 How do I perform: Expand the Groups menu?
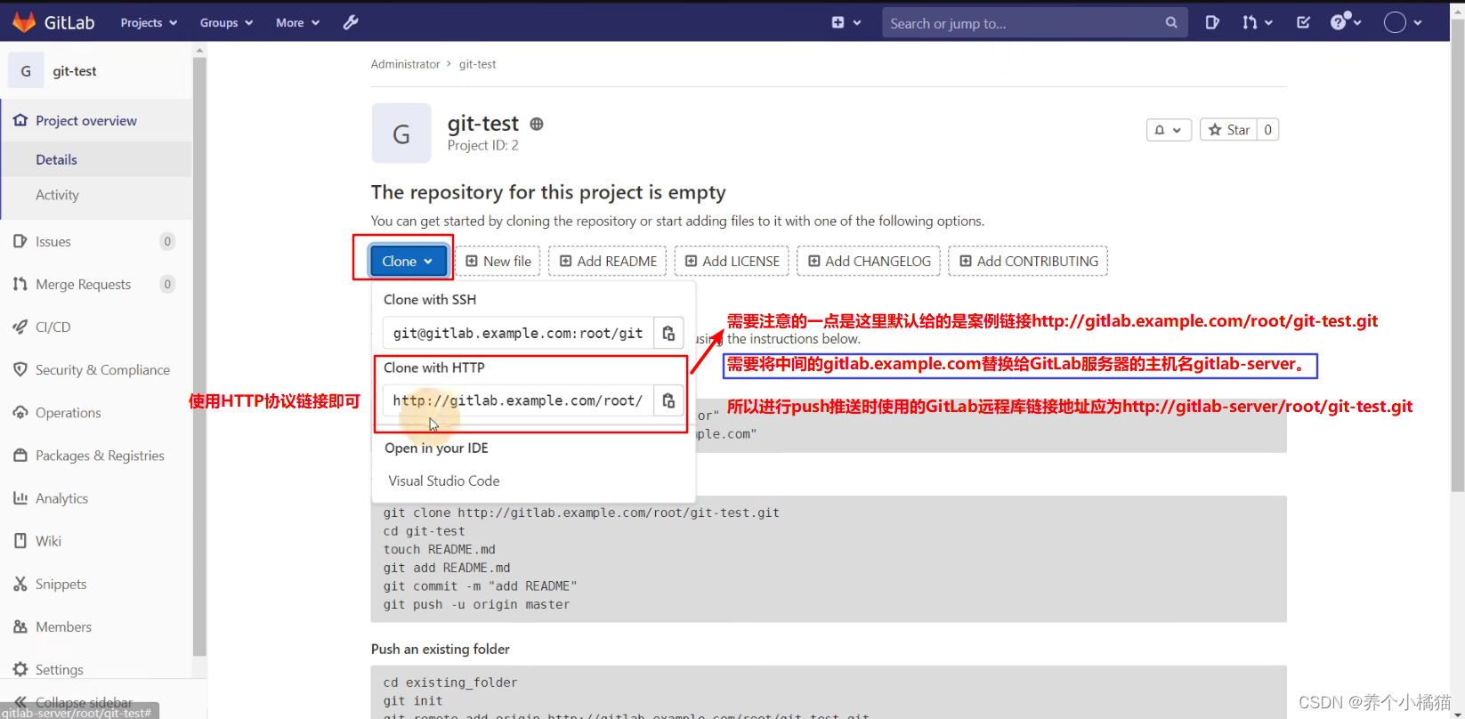tap(226, 22)
